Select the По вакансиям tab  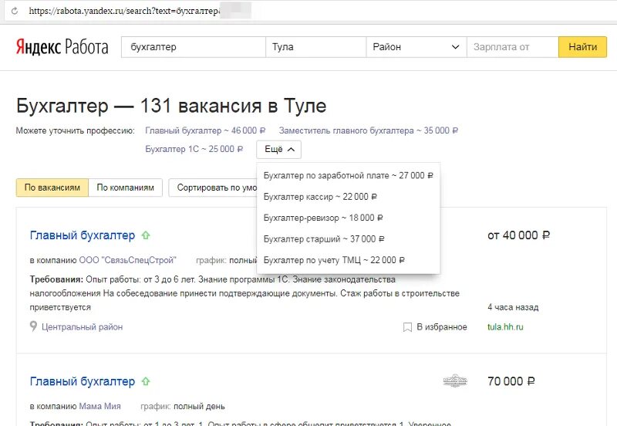[x=52, y=188]
